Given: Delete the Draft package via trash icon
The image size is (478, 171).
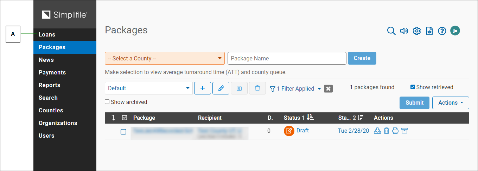Looking at the screenshot, I should tap(387, 131).
